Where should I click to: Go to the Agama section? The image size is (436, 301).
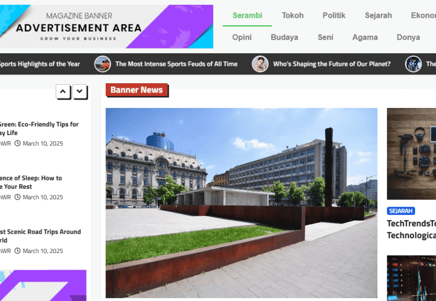(365, 37)
